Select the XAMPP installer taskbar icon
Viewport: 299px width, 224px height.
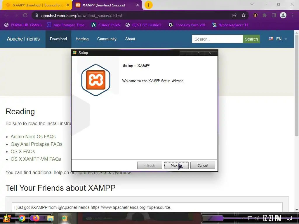pyautogui.click(x=65, y=218)
